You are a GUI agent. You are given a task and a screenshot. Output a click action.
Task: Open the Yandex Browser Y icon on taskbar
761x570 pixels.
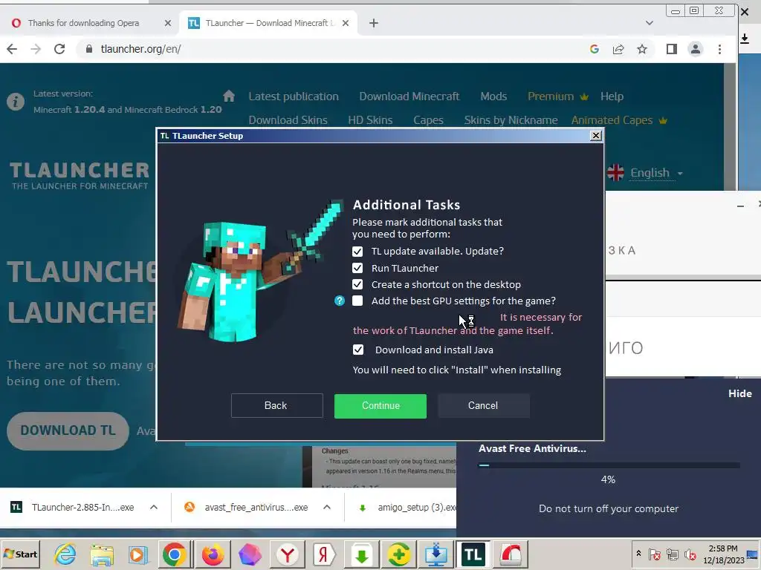[x=287, y=554]
